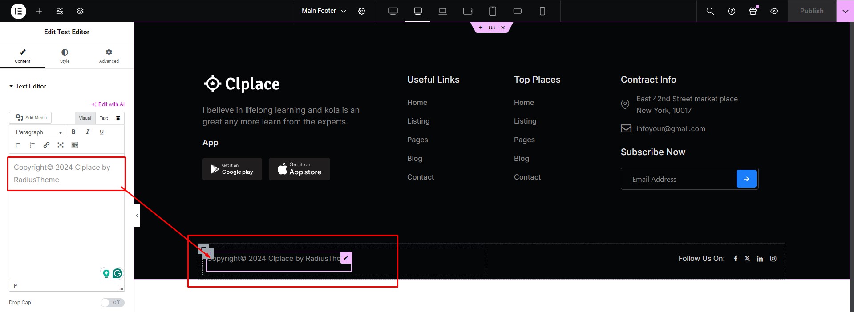Image resolution: width=854 pixels, height=312 pixels.
Task: Open the Help question-mark icon
Action: click(732, 11)
